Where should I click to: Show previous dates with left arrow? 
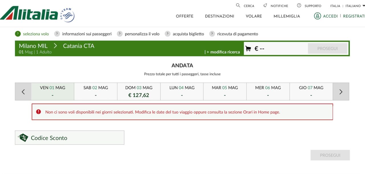coord(23,92)
